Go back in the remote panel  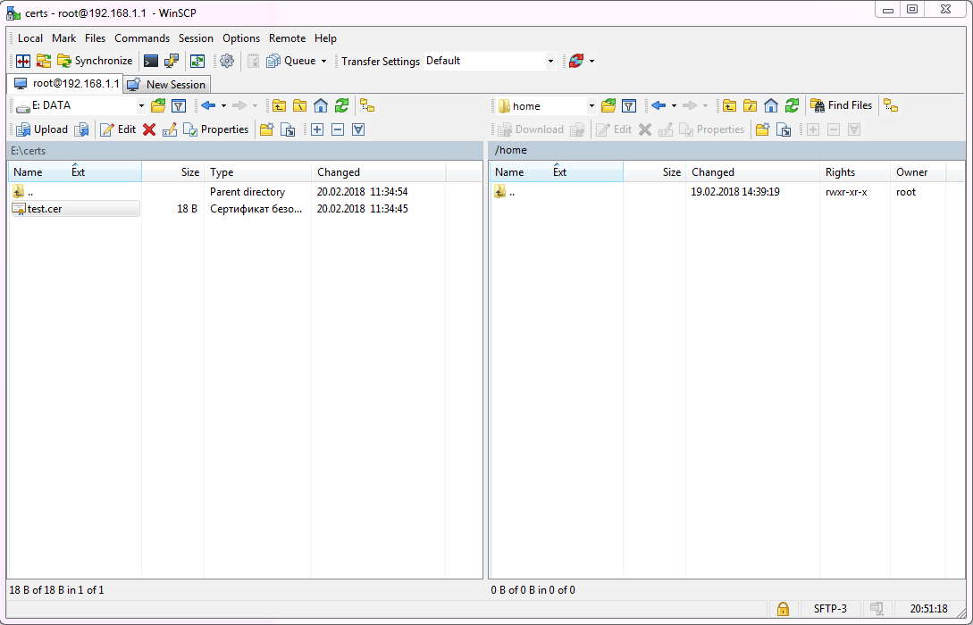(x=659, y=106)
